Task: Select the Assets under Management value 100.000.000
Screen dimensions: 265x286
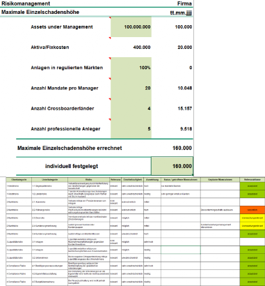Action: (x=131, y=27)
